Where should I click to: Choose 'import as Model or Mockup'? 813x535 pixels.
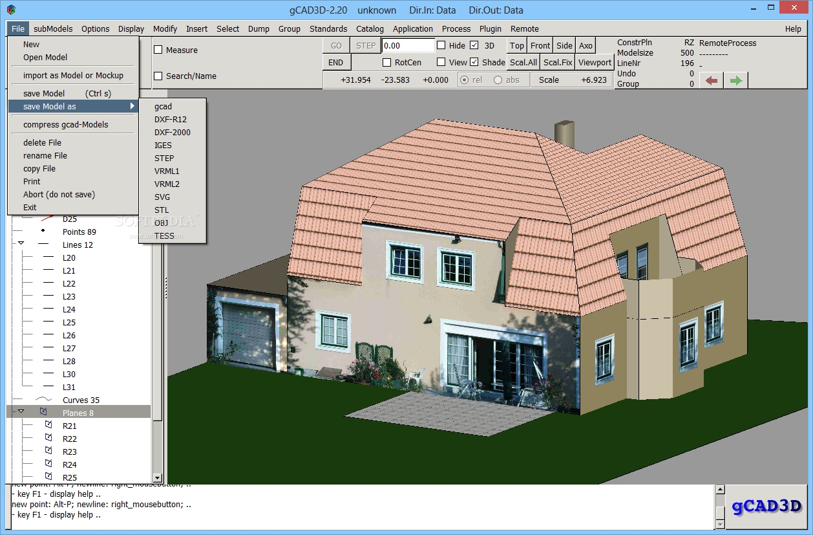(73, 75)
